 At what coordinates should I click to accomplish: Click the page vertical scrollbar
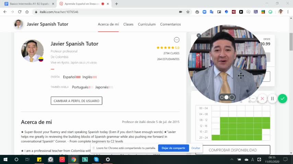pyautogui.click(x=291, y=41)
